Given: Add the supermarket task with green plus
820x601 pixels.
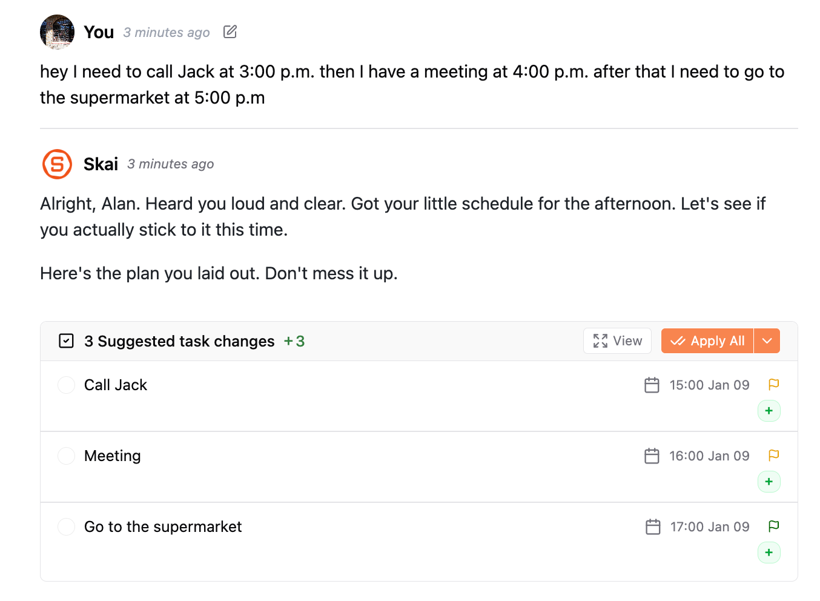Looking at the screenshot, I should coord(769,553).
